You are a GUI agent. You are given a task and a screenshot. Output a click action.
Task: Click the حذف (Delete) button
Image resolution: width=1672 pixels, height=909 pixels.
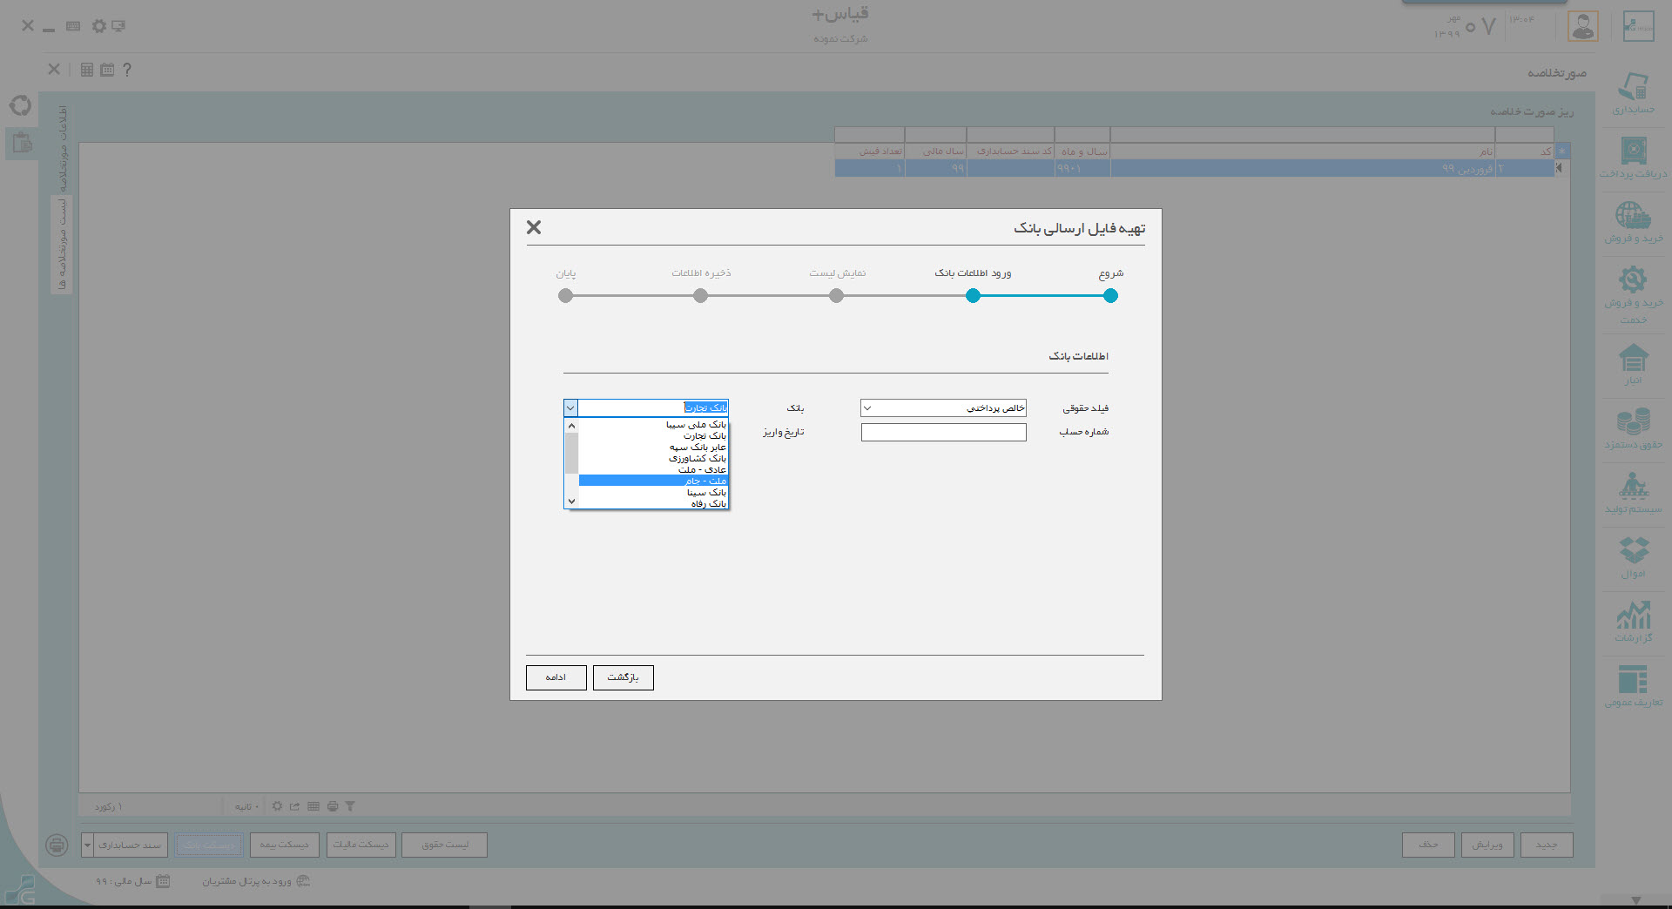pos(1428,845)
